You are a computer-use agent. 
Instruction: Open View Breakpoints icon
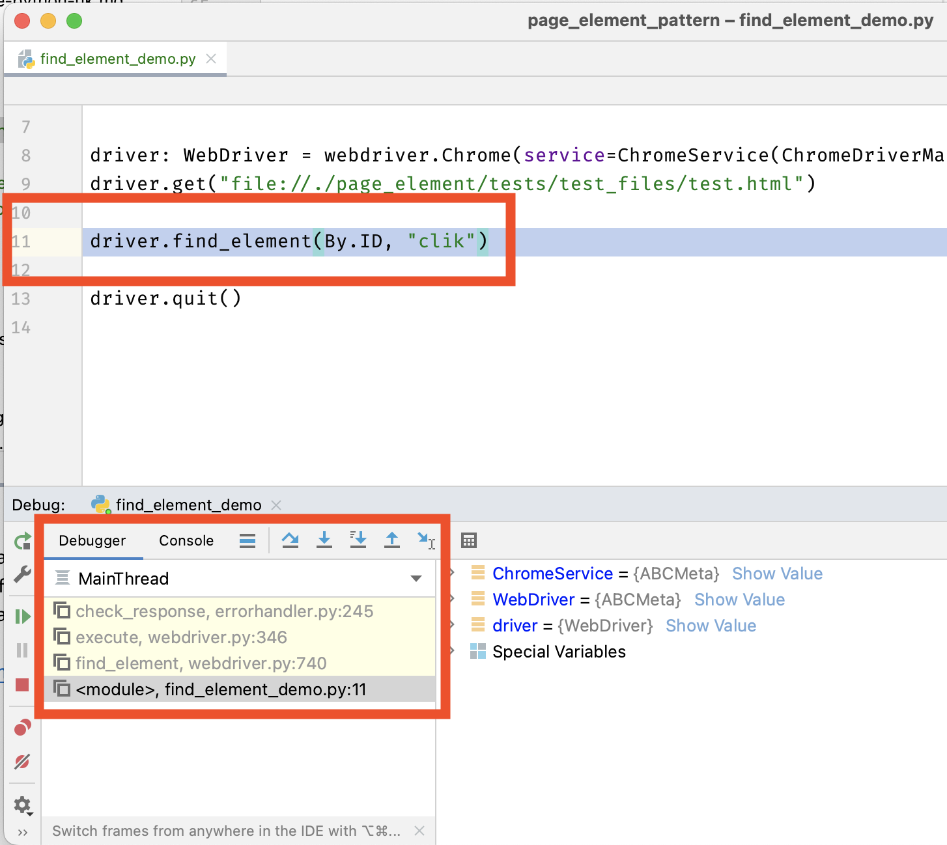[x=22, y=727]
